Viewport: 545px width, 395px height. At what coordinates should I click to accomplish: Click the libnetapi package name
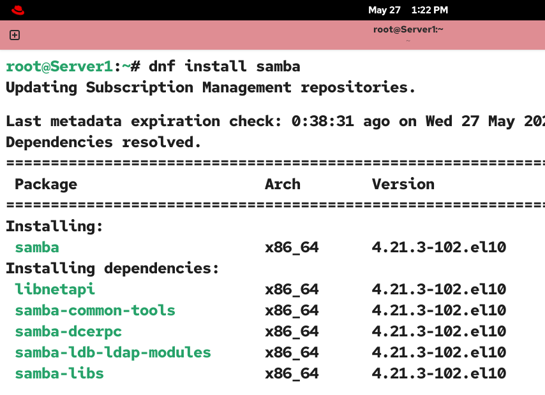point(55,289)
